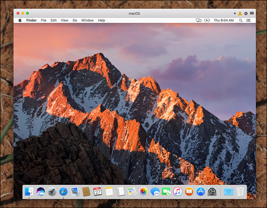
Task: Open Messages in the Dock
Action: (155, 191)
